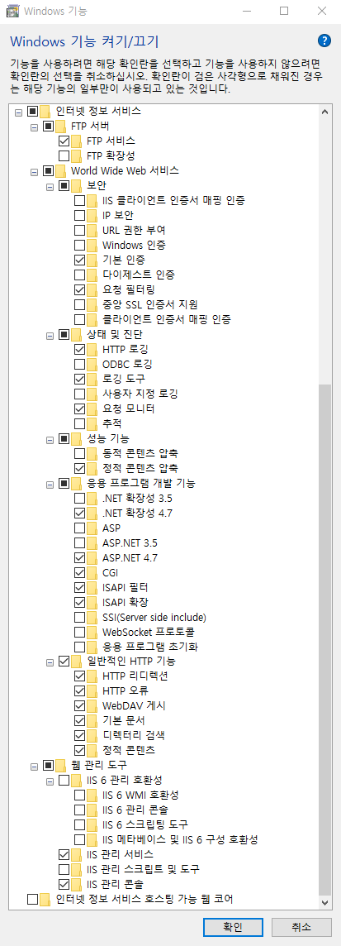Select the ISAPI 필터 row text
341x946 pixels.
pyautogui.click(x=125, y=587)
